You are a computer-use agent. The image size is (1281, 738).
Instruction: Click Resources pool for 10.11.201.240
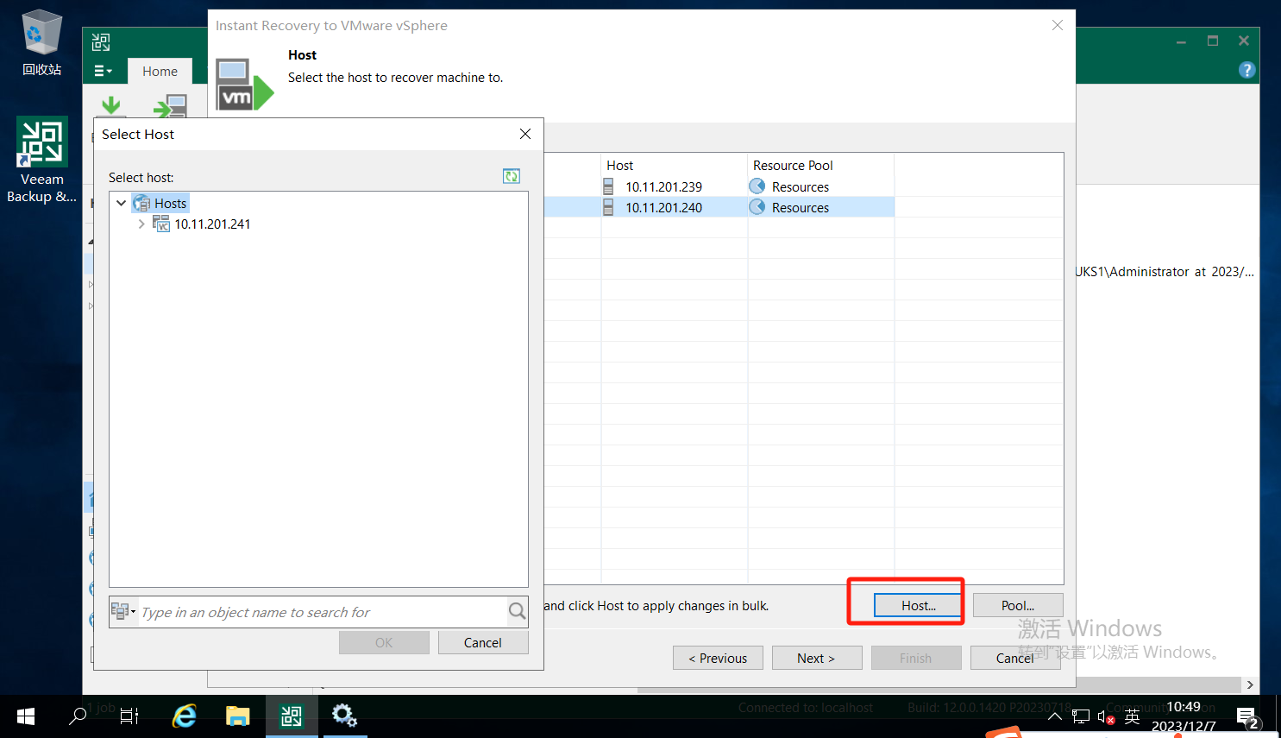click(801, 208)
